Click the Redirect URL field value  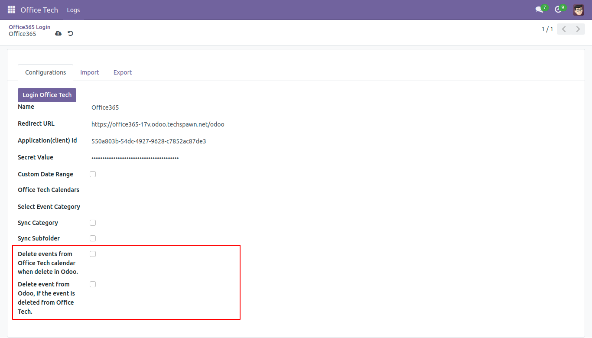pyautogui.click(x=158, y=124)
